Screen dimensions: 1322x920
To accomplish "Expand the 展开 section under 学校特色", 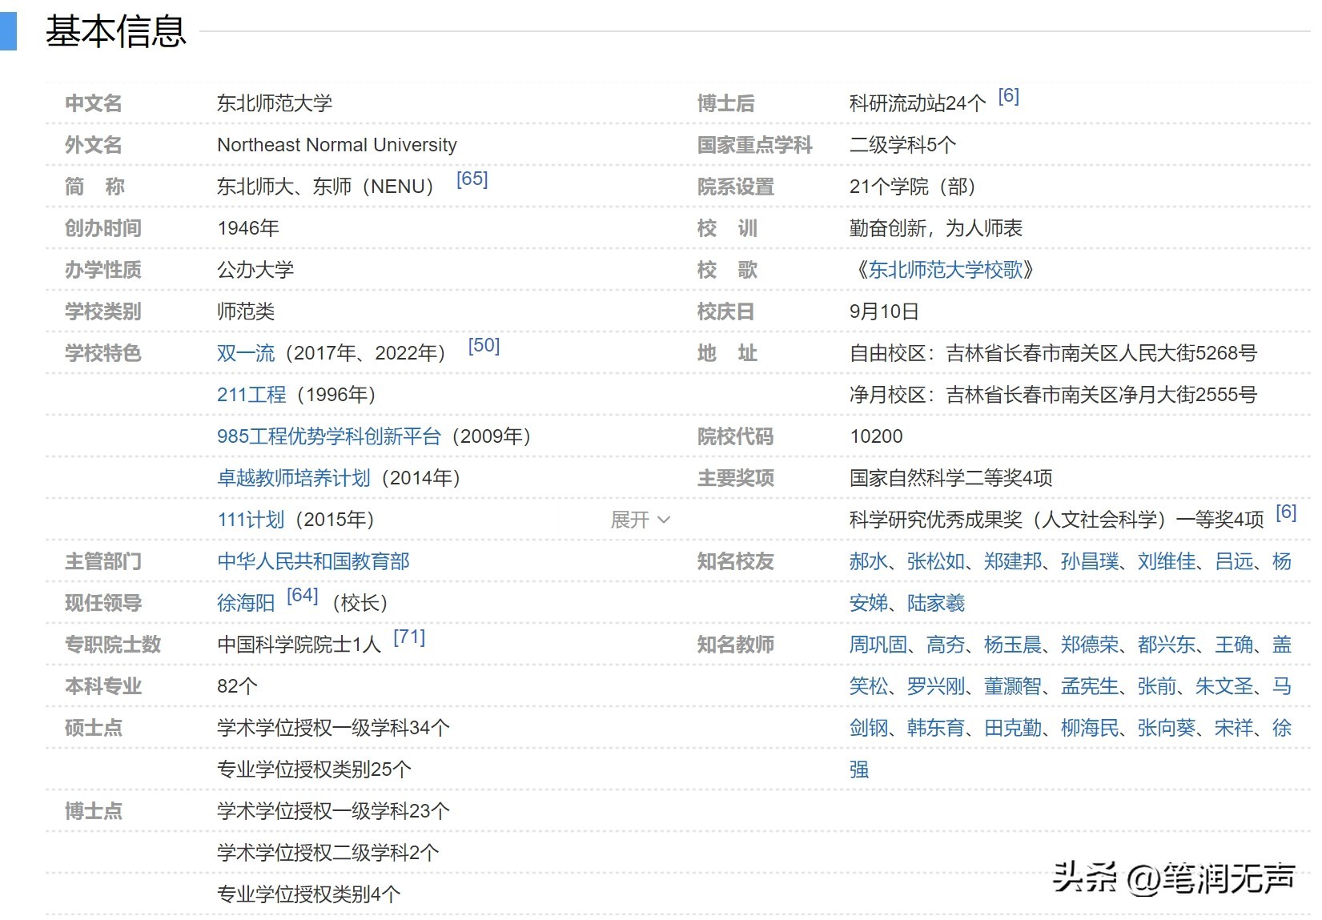I will 640,520.
